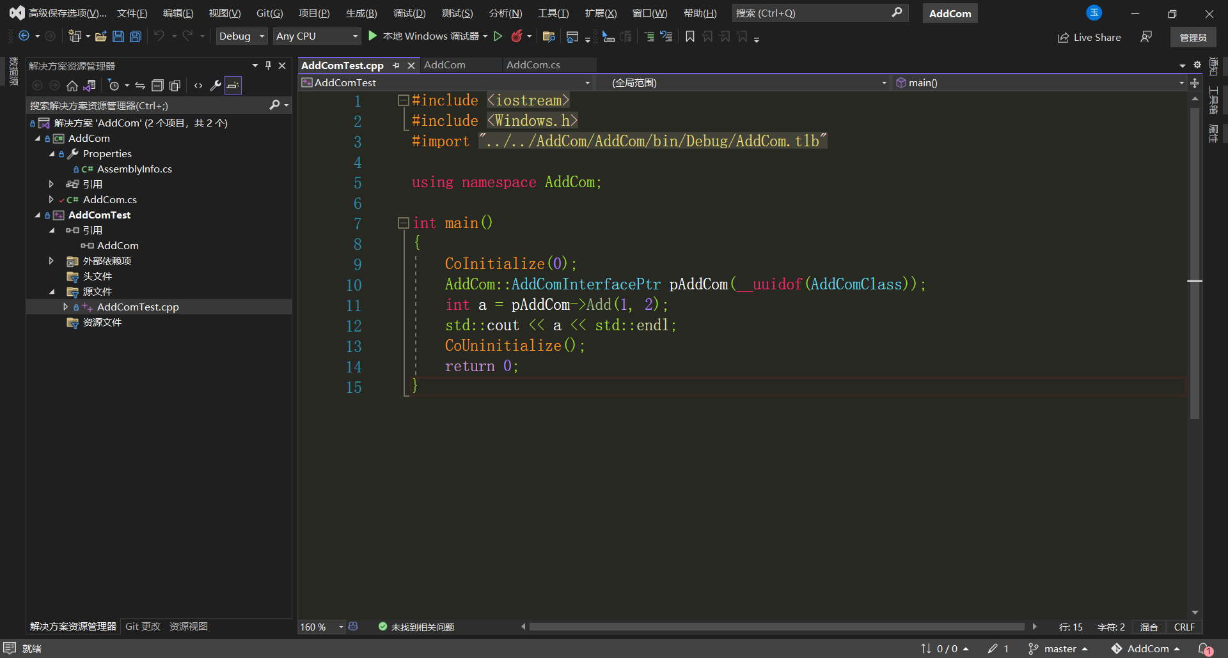
Task: Click Sync with Active Document icon
Action: click(140, 86)
